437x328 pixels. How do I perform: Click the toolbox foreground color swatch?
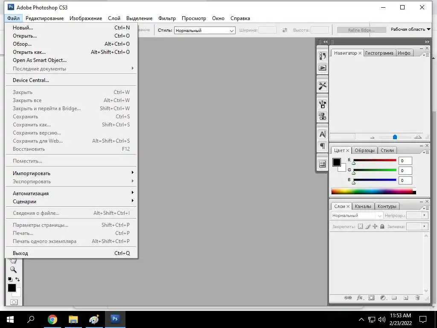(x=12, y=287)
